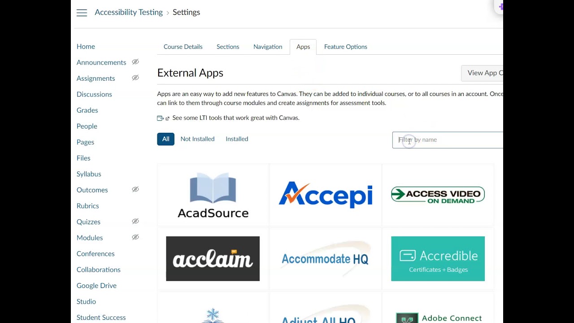Go to Home in course navigation

(86, 46)
